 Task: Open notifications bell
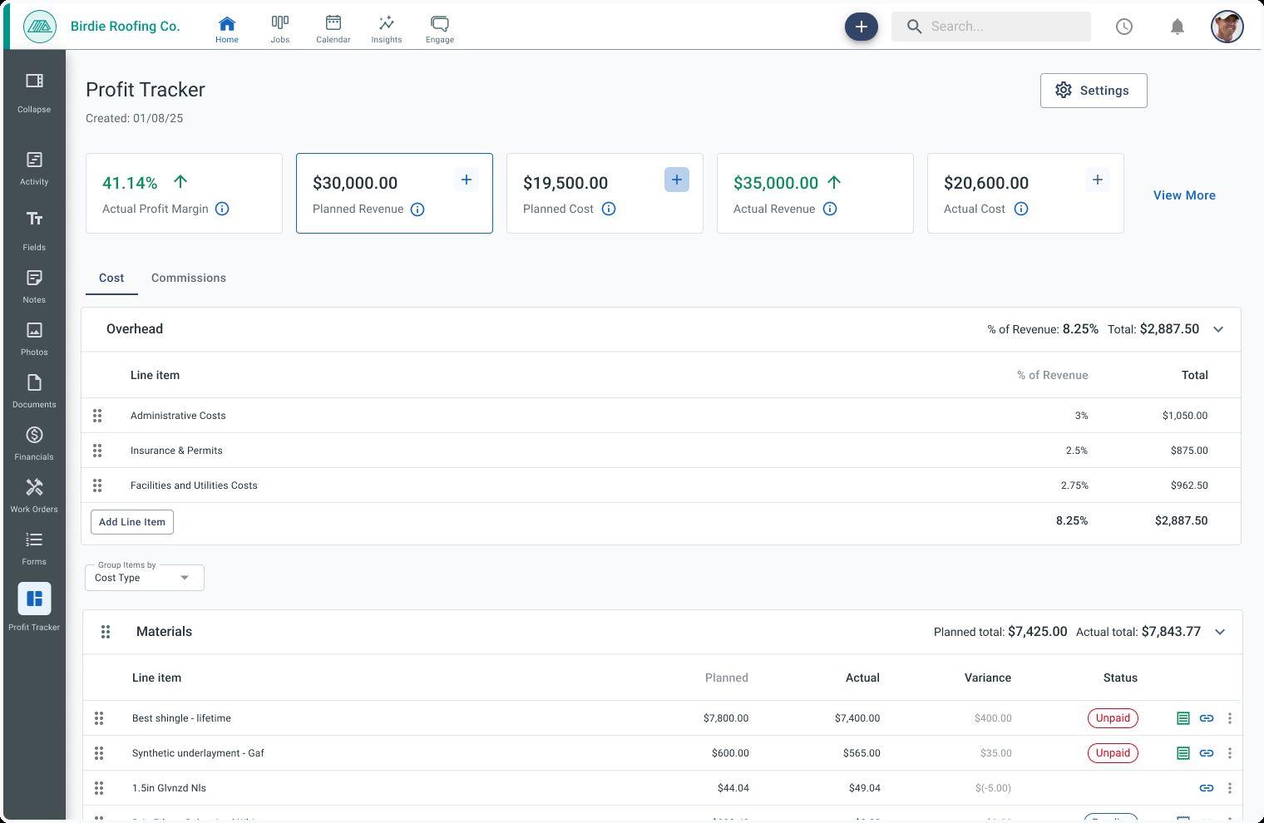(x=1178, y=27)
